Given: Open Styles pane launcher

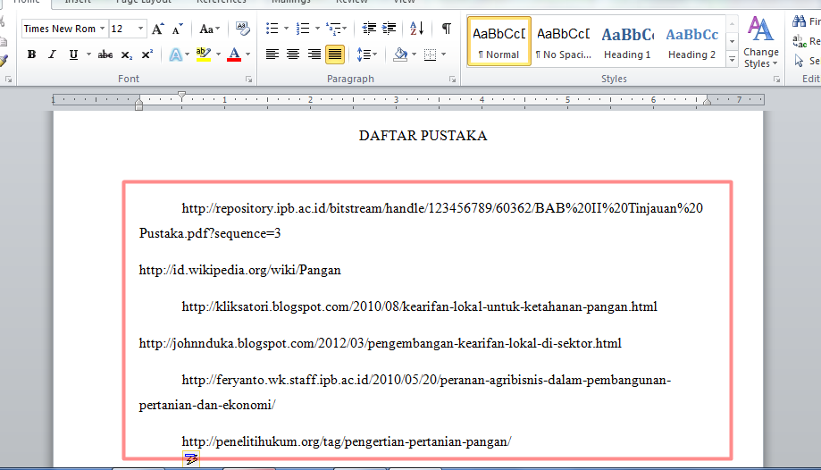Looking at the screenshot, I should pyautogui.click(x=776, y=80).
